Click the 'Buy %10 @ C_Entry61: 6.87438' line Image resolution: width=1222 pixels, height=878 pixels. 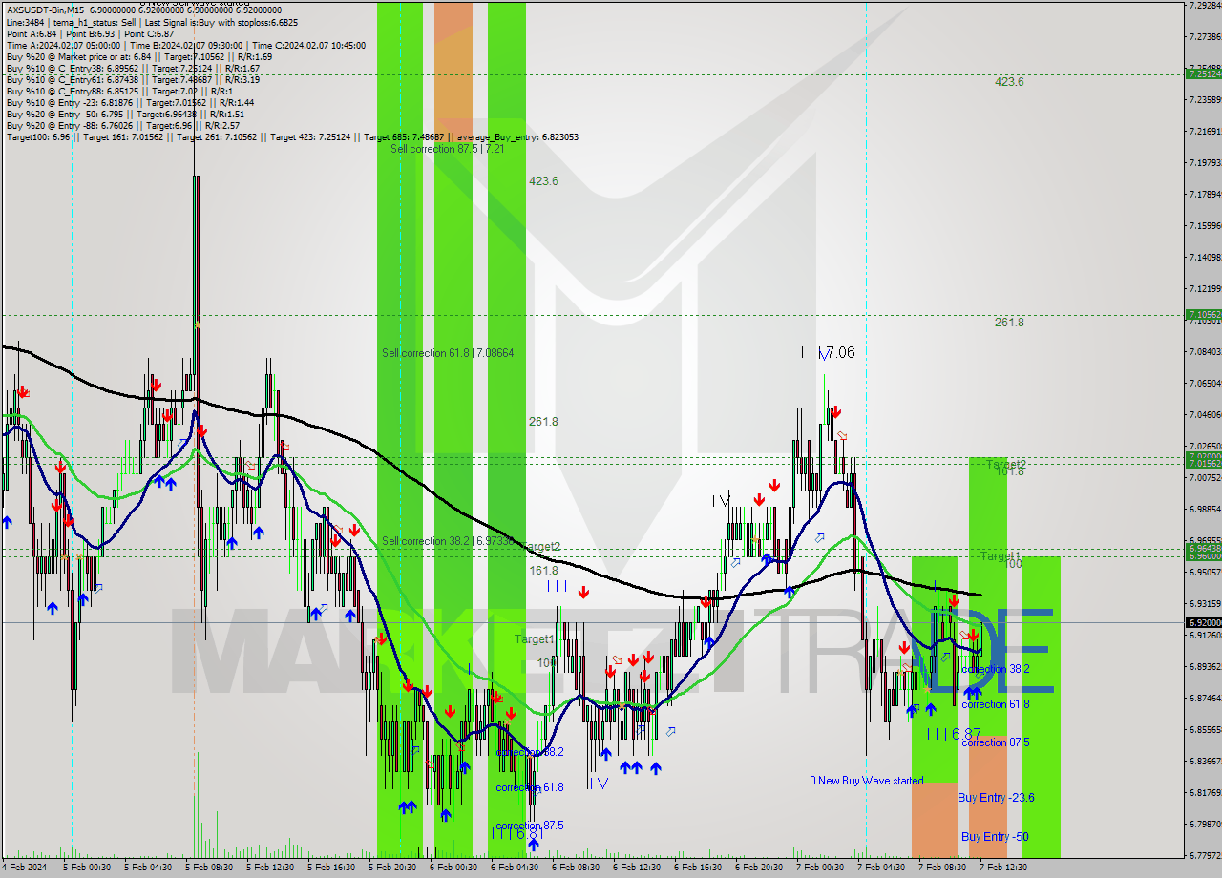pos(133,79)
